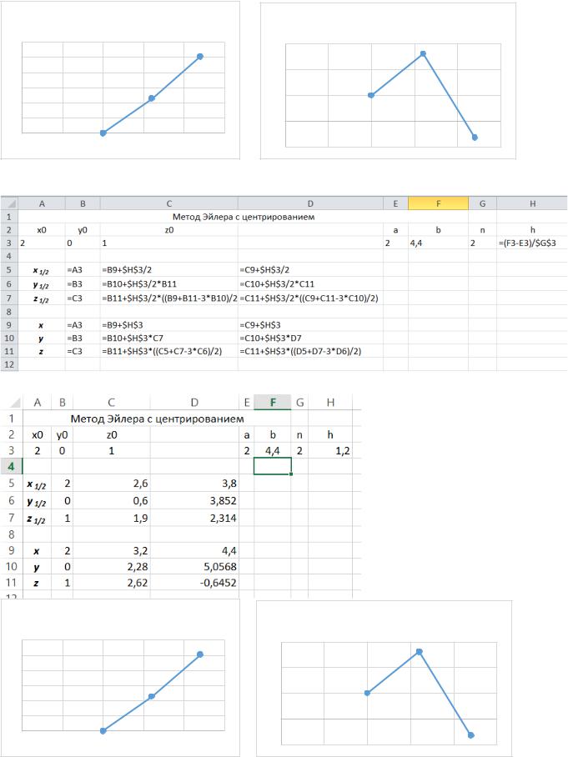Select row 8 header in results sheet
This screenshot has width=568, height=757.
click(x=11, y=534)
